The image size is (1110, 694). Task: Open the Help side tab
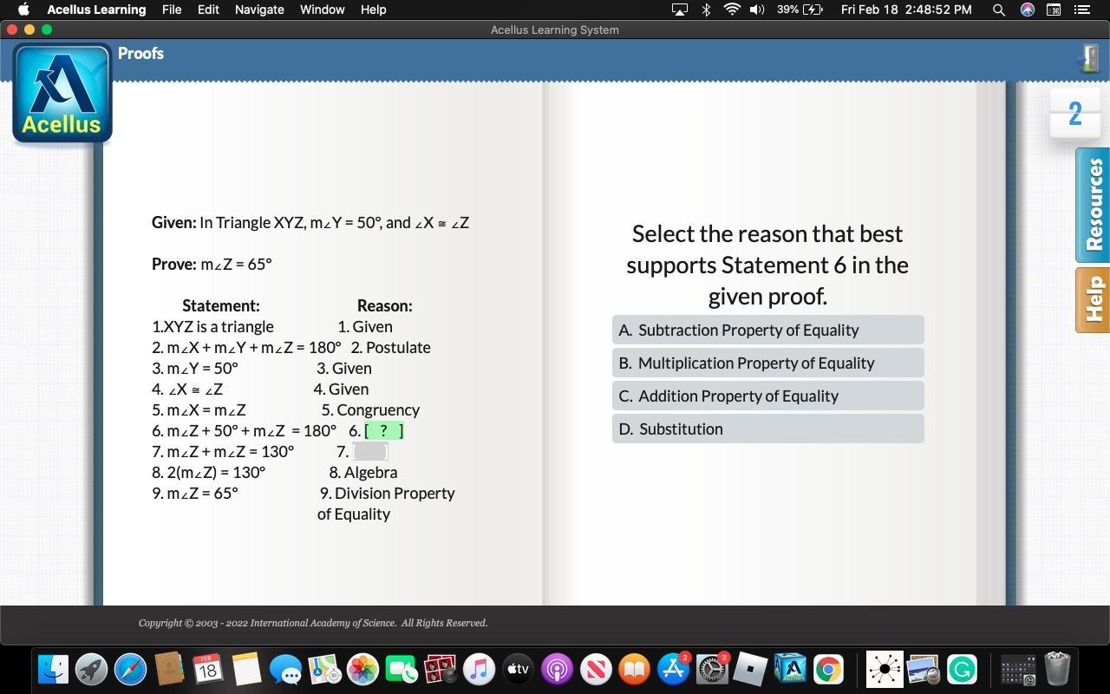pyautogui.click(x=1093, y=299)
